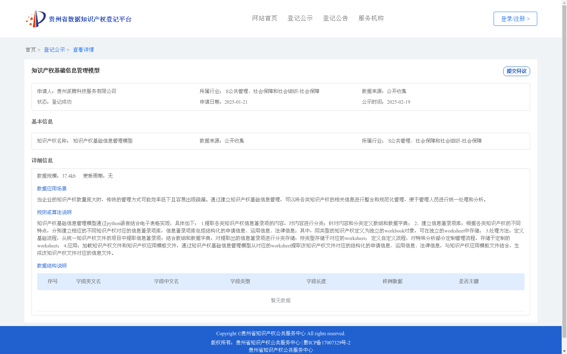Click 知识产权名称 value in basic info
Viewport: 567px width, 354px height.
pyautogui.click(x=103, y=141)
